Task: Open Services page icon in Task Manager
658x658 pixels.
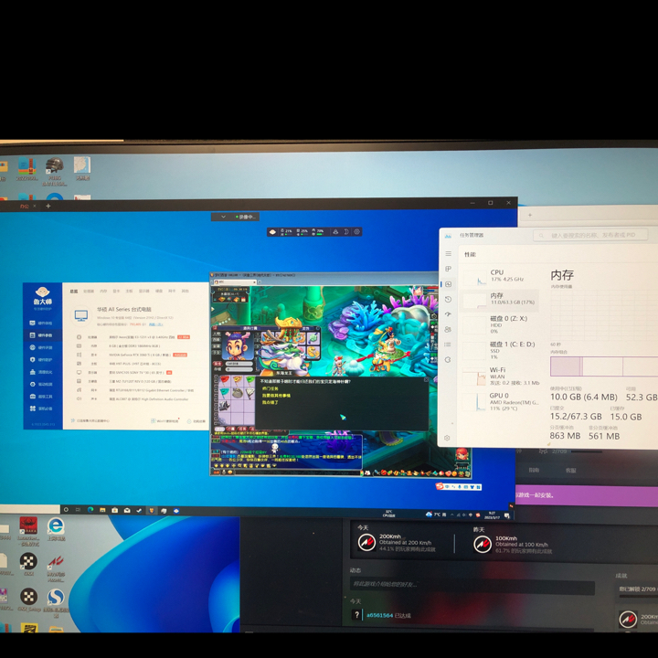Action: click(448, 360)
